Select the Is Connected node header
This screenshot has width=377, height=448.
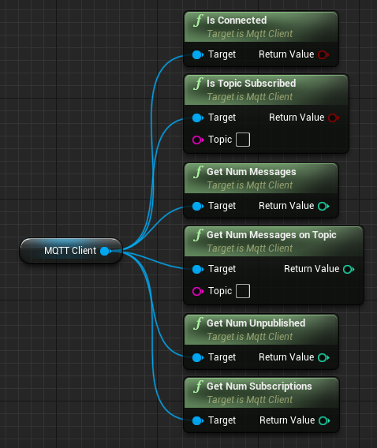(261, 27)
